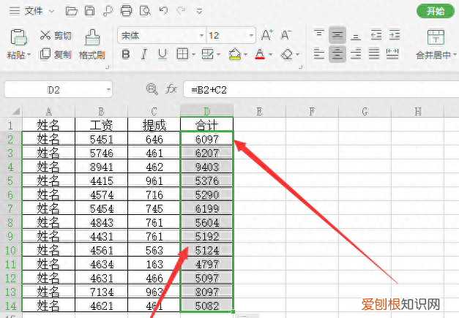Expand the quick access toolbar customize arrow
Viewport: 459px width, 318px height.
pyautogui.click(x=199, y=12)
